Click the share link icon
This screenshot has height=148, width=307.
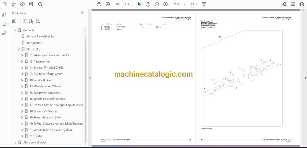coord(284,4)
